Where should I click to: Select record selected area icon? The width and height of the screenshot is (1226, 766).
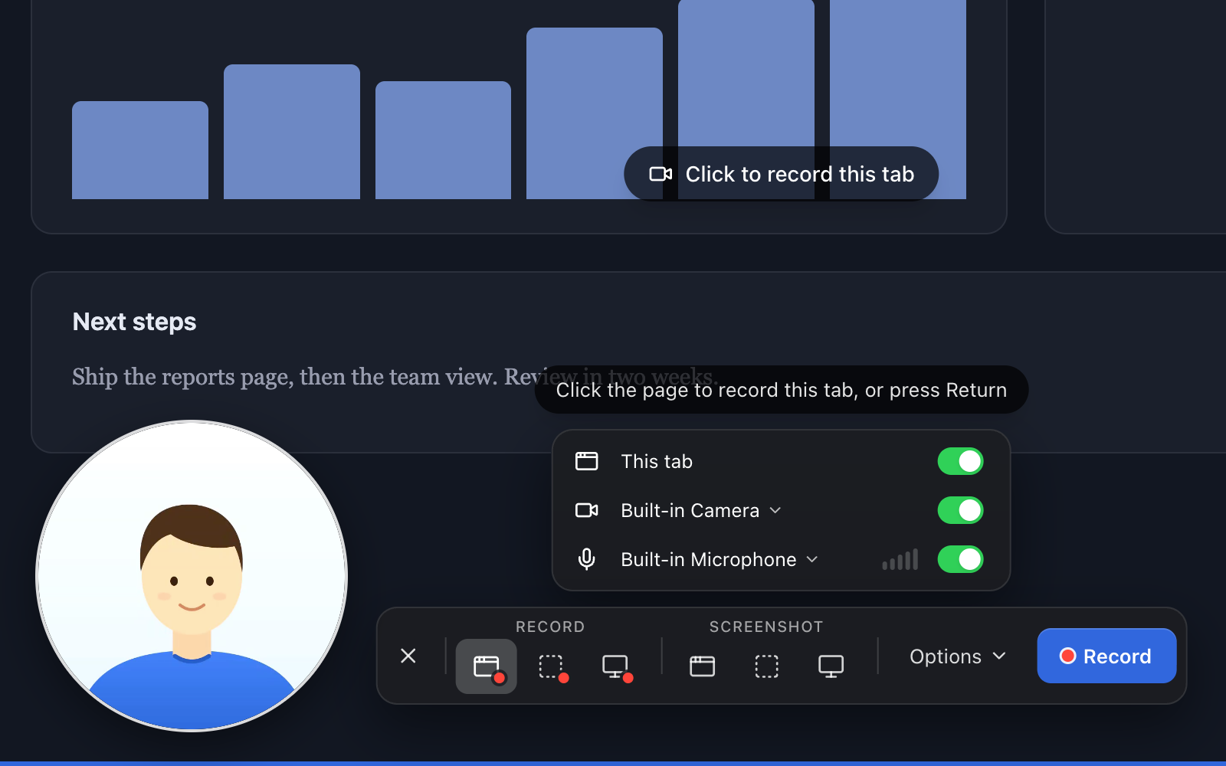[551, 666]
